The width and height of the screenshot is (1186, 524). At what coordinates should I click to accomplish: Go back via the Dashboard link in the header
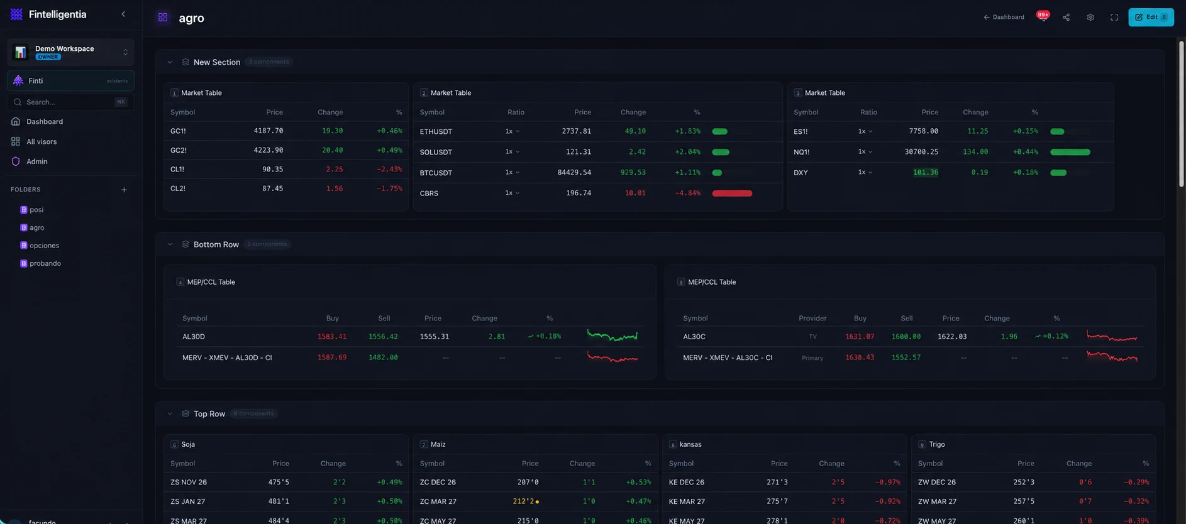click(x=1004, y=18)
